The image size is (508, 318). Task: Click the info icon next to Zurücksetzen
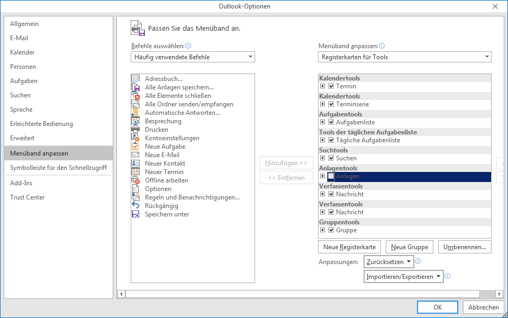[x=418, y=261]
